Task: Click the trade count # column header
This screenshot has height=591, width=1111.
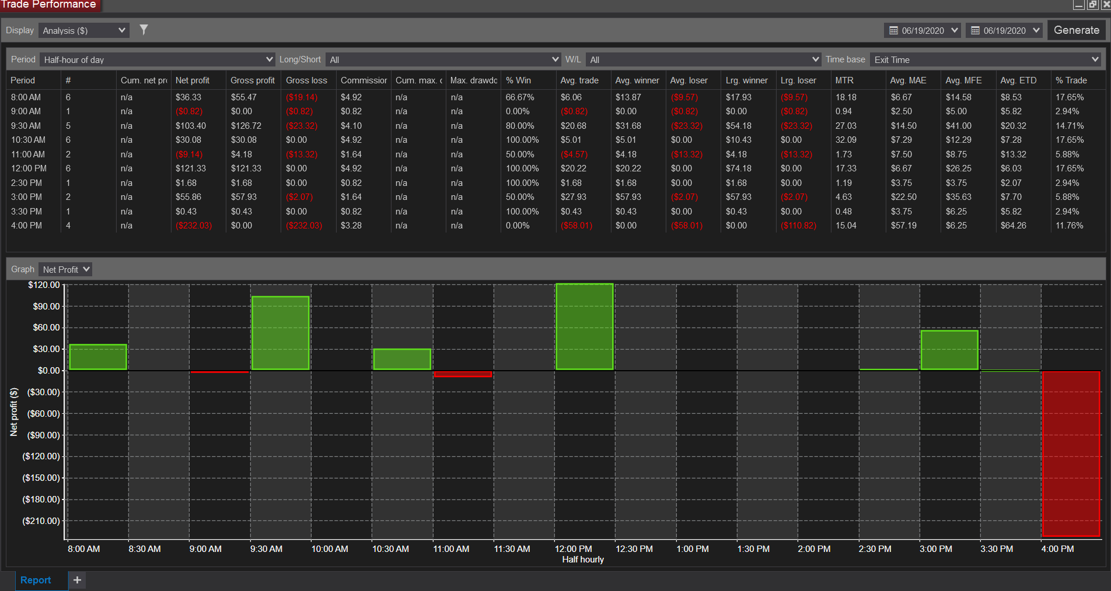Action: [x=88, y=80]
